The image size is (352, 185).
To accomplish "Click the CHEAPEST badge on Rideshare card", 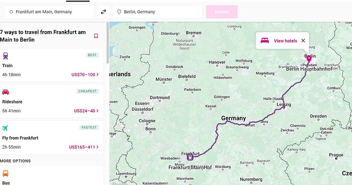I will click(x=88, y=91).
